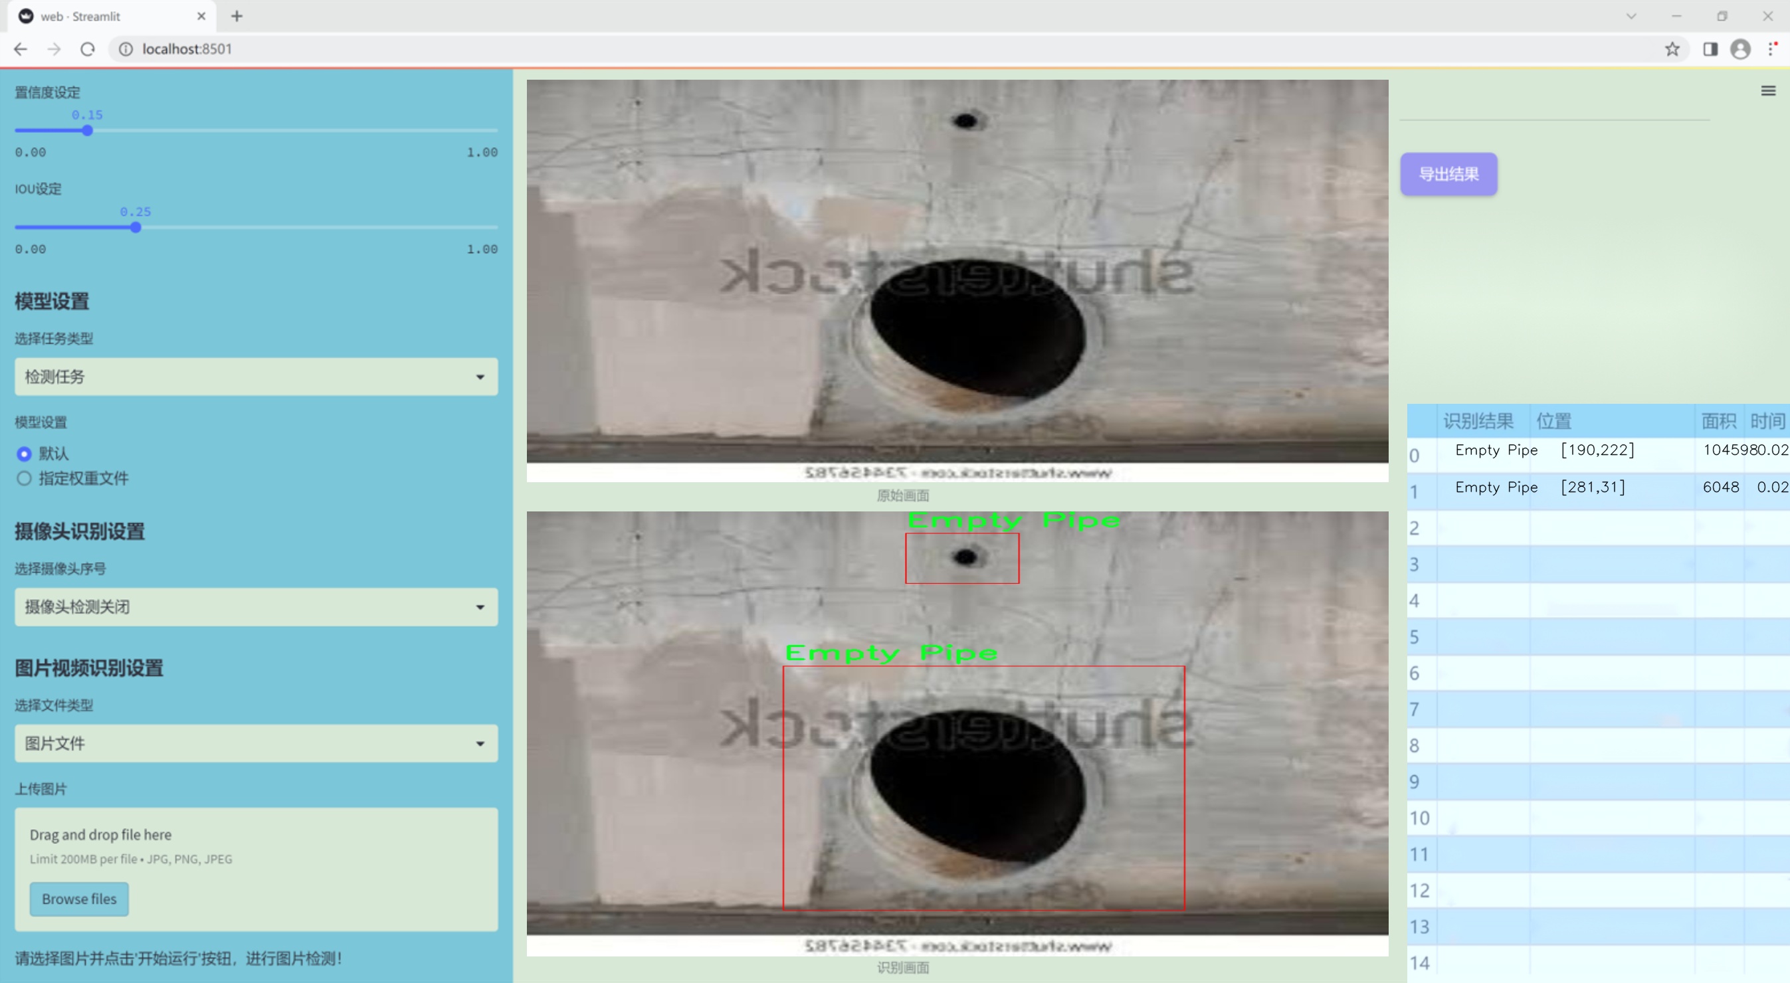Select the 指定权重文件 radio option
The width and height of the screenshot is (1790, 983).
[x=25, y=478]
